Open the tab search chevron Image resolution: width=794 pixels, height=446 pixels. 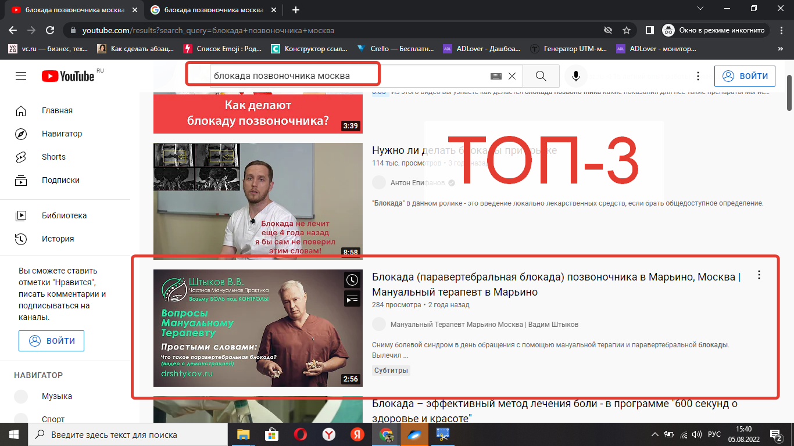click(x=699, y=9)
